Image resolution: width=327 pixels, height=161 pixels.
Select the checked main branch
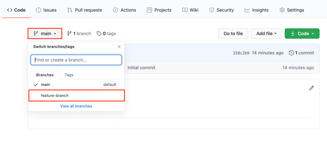point(45,84)
